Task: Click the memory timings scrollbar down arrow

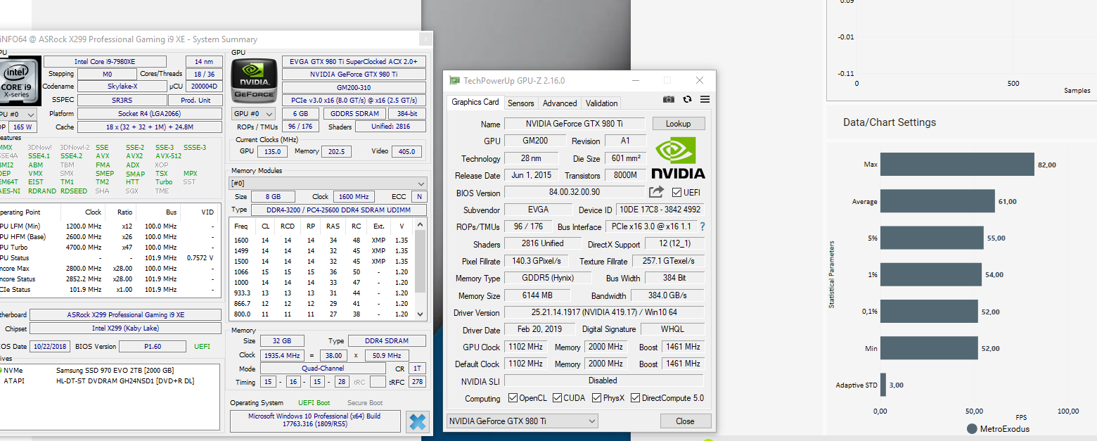Action: [x=421, y=314]
